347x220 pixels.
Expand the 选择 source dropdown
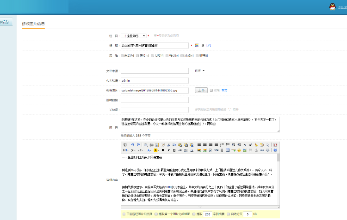pos(199,71)
